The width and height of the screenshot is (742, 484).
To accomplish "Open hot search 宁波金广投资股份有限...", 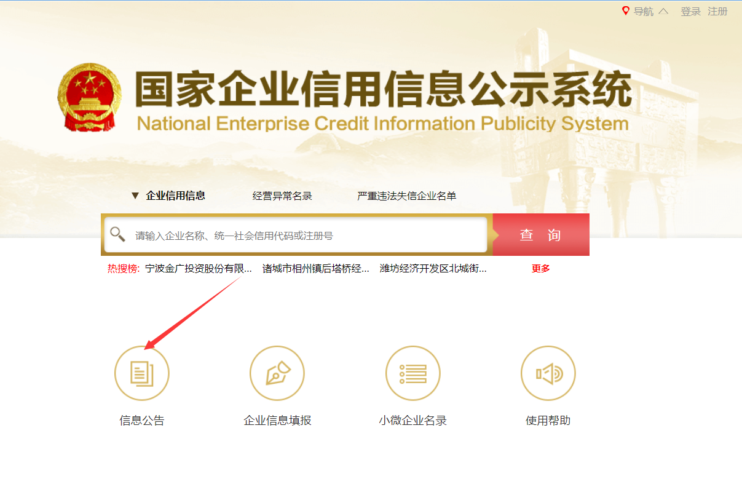I will pos(199,269).
